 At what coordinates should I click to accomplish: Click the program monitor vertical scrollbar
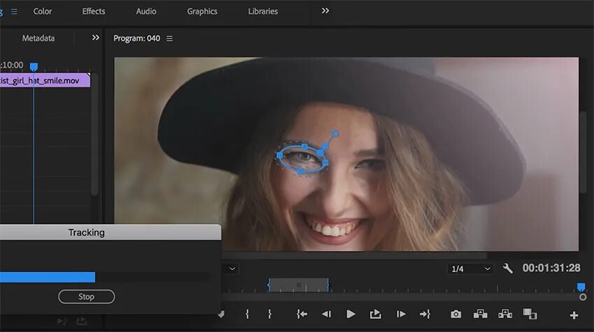point(584,151)
